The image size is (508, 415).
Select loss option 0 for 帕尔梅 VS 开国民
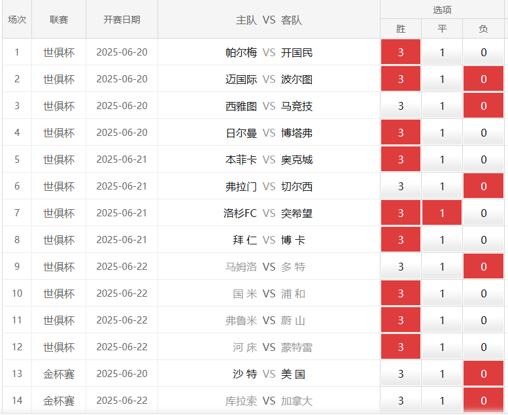coord(483,52)
